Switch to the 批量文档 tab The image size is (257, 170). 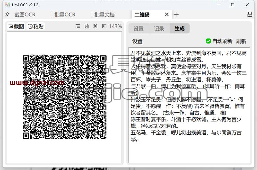point(105,15)
